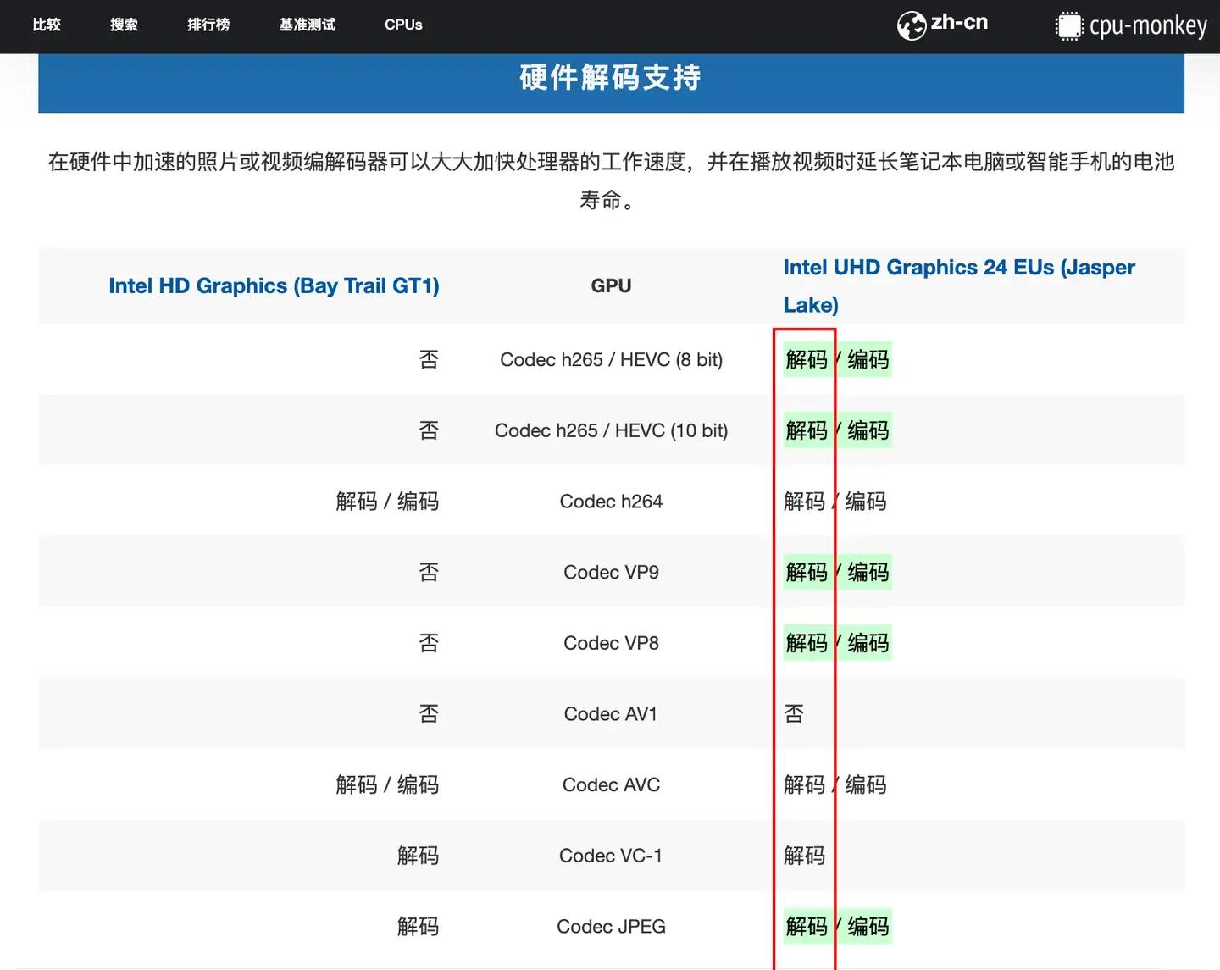Select the Codec JPEG row label

(611, 927)
